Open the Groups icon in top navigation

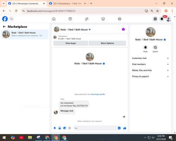(x=120, y=19)
